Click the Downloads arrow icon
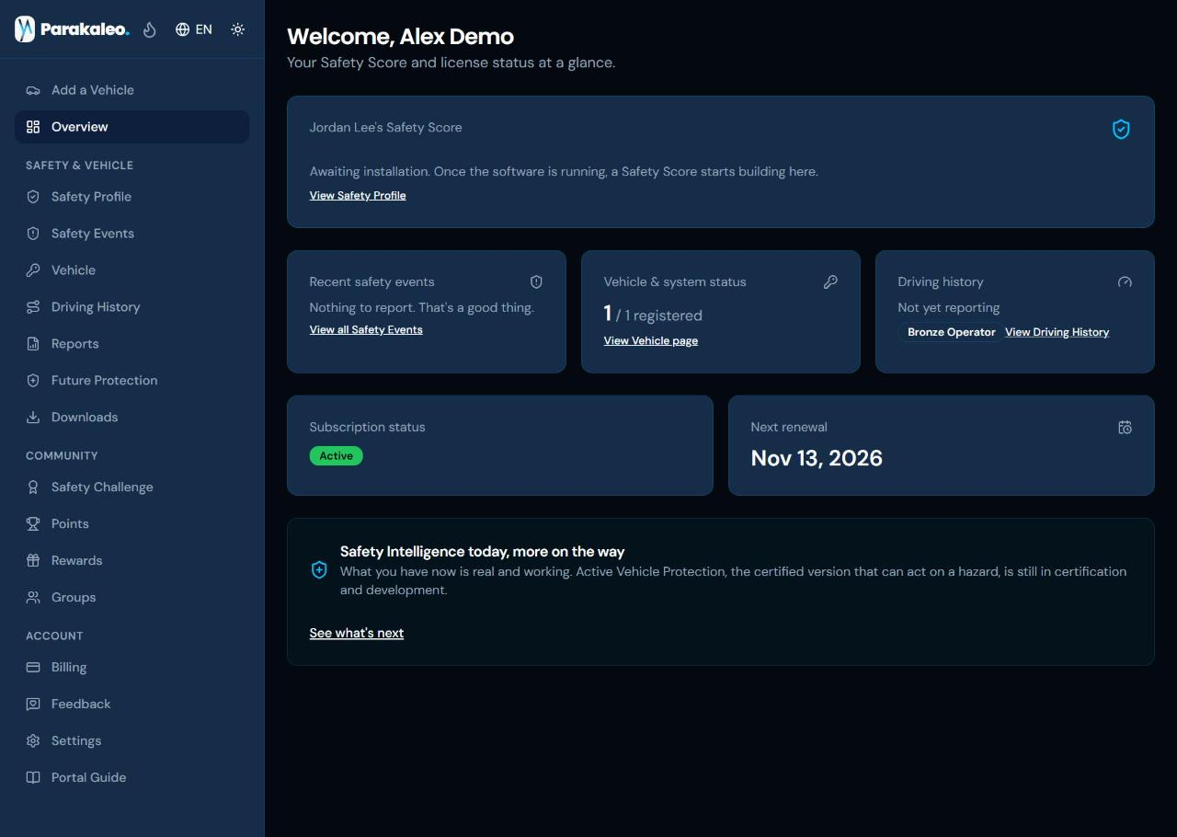This screenshot has width=1177, height=837. coord(33,418)
